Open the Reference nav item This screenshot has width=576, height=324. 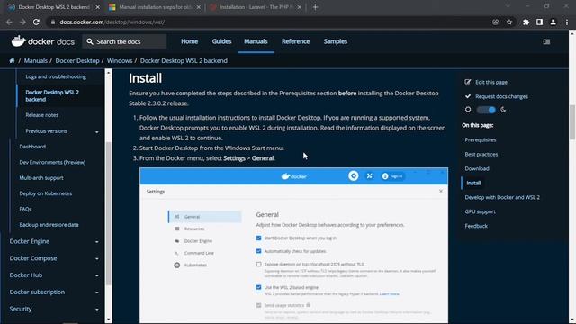pyautogui.click(x=295, y=41)
